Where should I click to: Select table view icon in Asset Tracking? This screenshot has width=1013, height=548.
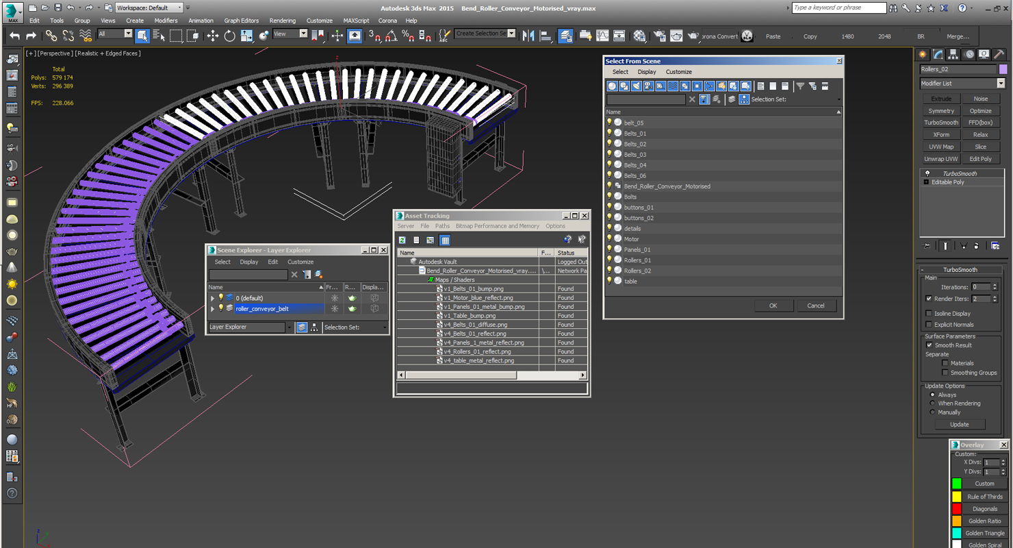445,240
